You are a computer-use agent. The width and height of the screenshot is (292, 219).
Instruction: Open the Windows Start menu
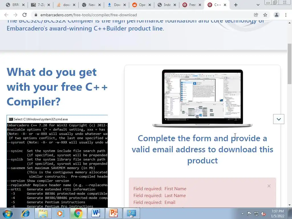pyautogui.click(x=8, y=213)
